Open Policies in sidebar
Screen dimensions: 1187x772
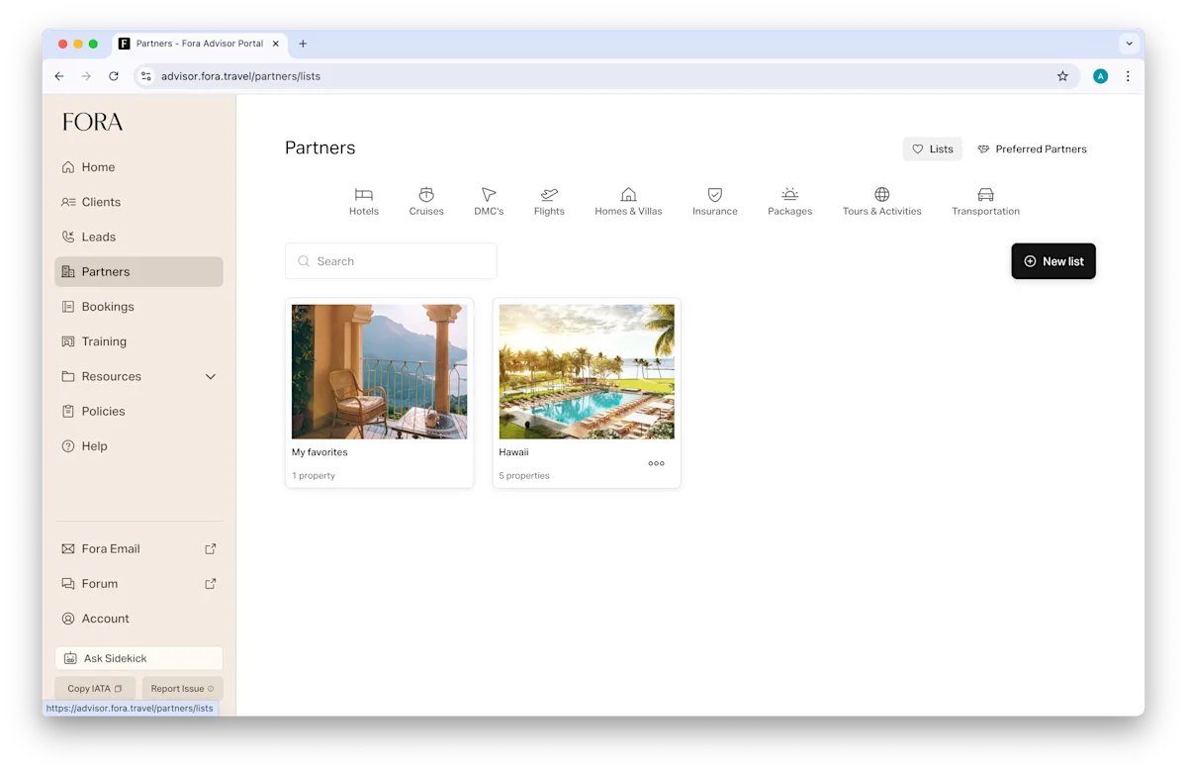(138, 411)
